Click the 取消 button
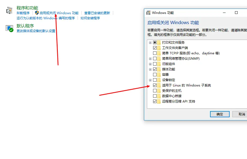247x159 pixels. click(240, 114)
